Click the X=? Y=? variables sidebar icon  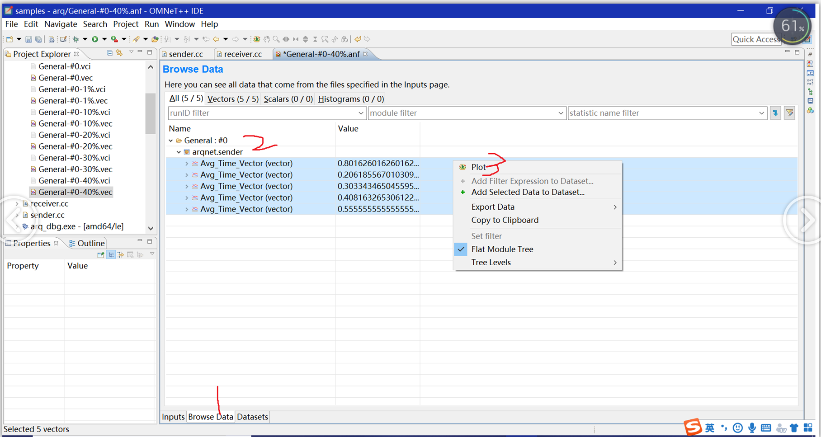pyautogui.click(x=810, y=82)
